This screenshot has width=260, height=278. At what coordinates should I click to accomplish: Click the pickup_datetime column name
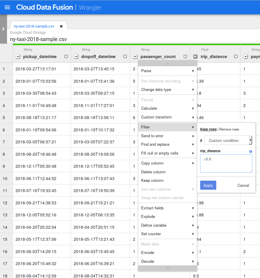point(40,57)
